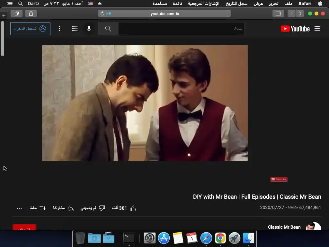Open the YouTube settings three-dot menu

[x=59, y=29]
